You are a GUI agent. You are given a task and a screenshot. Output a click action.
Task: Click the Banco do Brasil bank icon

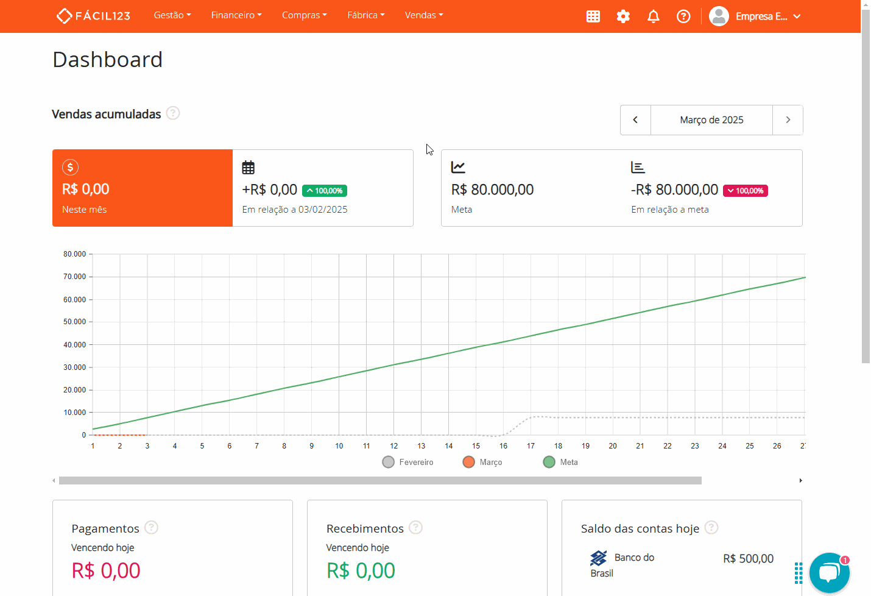(599, 558)
